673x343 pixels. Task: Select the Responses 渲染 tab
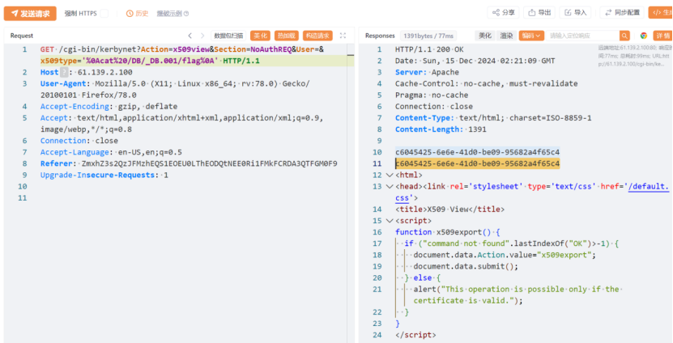point(506,36)
